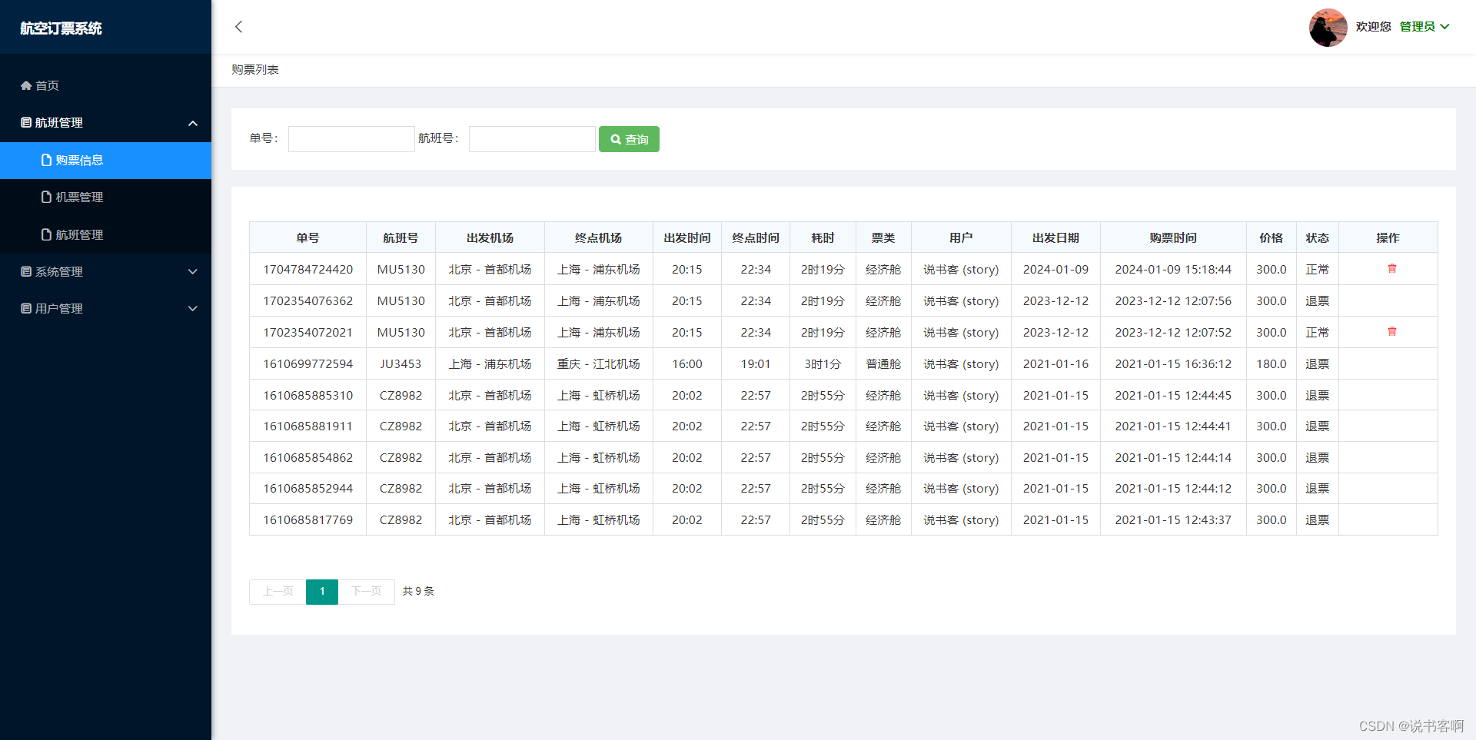Click price 180.0 cell
1476x740 pixels.
pyautogui.click(x=1272, y=364)
